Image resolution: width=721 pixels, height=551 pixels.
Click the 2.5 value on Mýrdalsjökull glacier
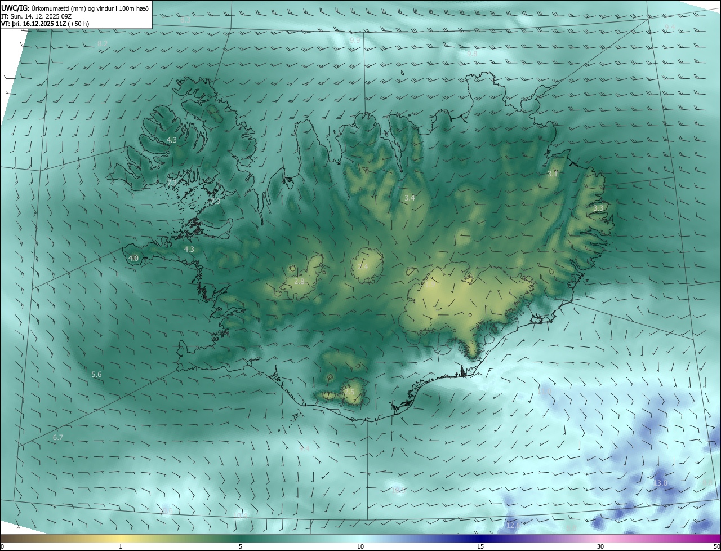[x=350, y=392]
